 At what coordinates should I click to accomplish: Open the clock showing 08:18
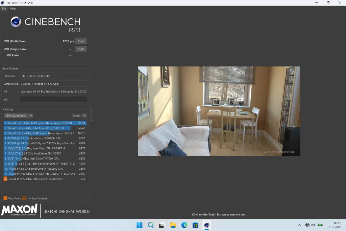(334, 225)
